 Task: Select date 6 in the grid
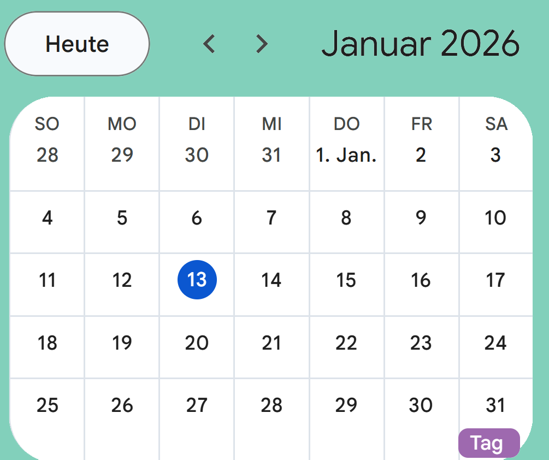click(x=197, y=218)
